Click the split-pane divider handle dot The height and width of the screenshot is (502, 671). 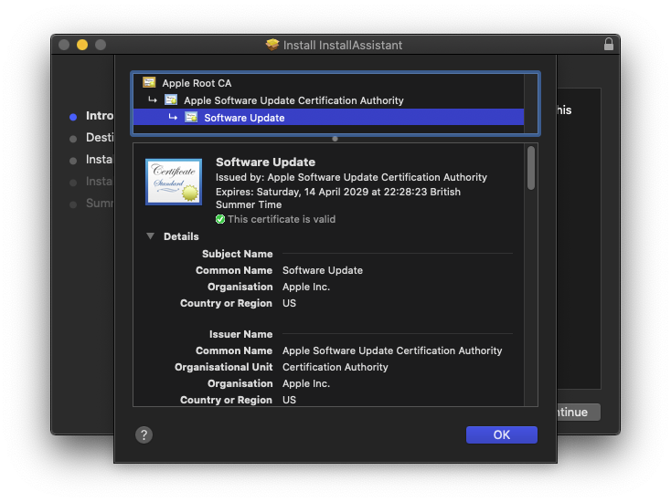[x=335, y=139]
